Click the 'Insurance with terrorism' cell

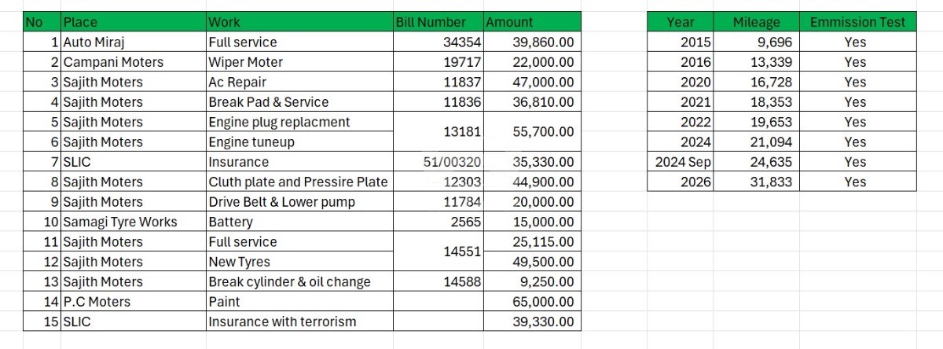(x=299, y=321)
